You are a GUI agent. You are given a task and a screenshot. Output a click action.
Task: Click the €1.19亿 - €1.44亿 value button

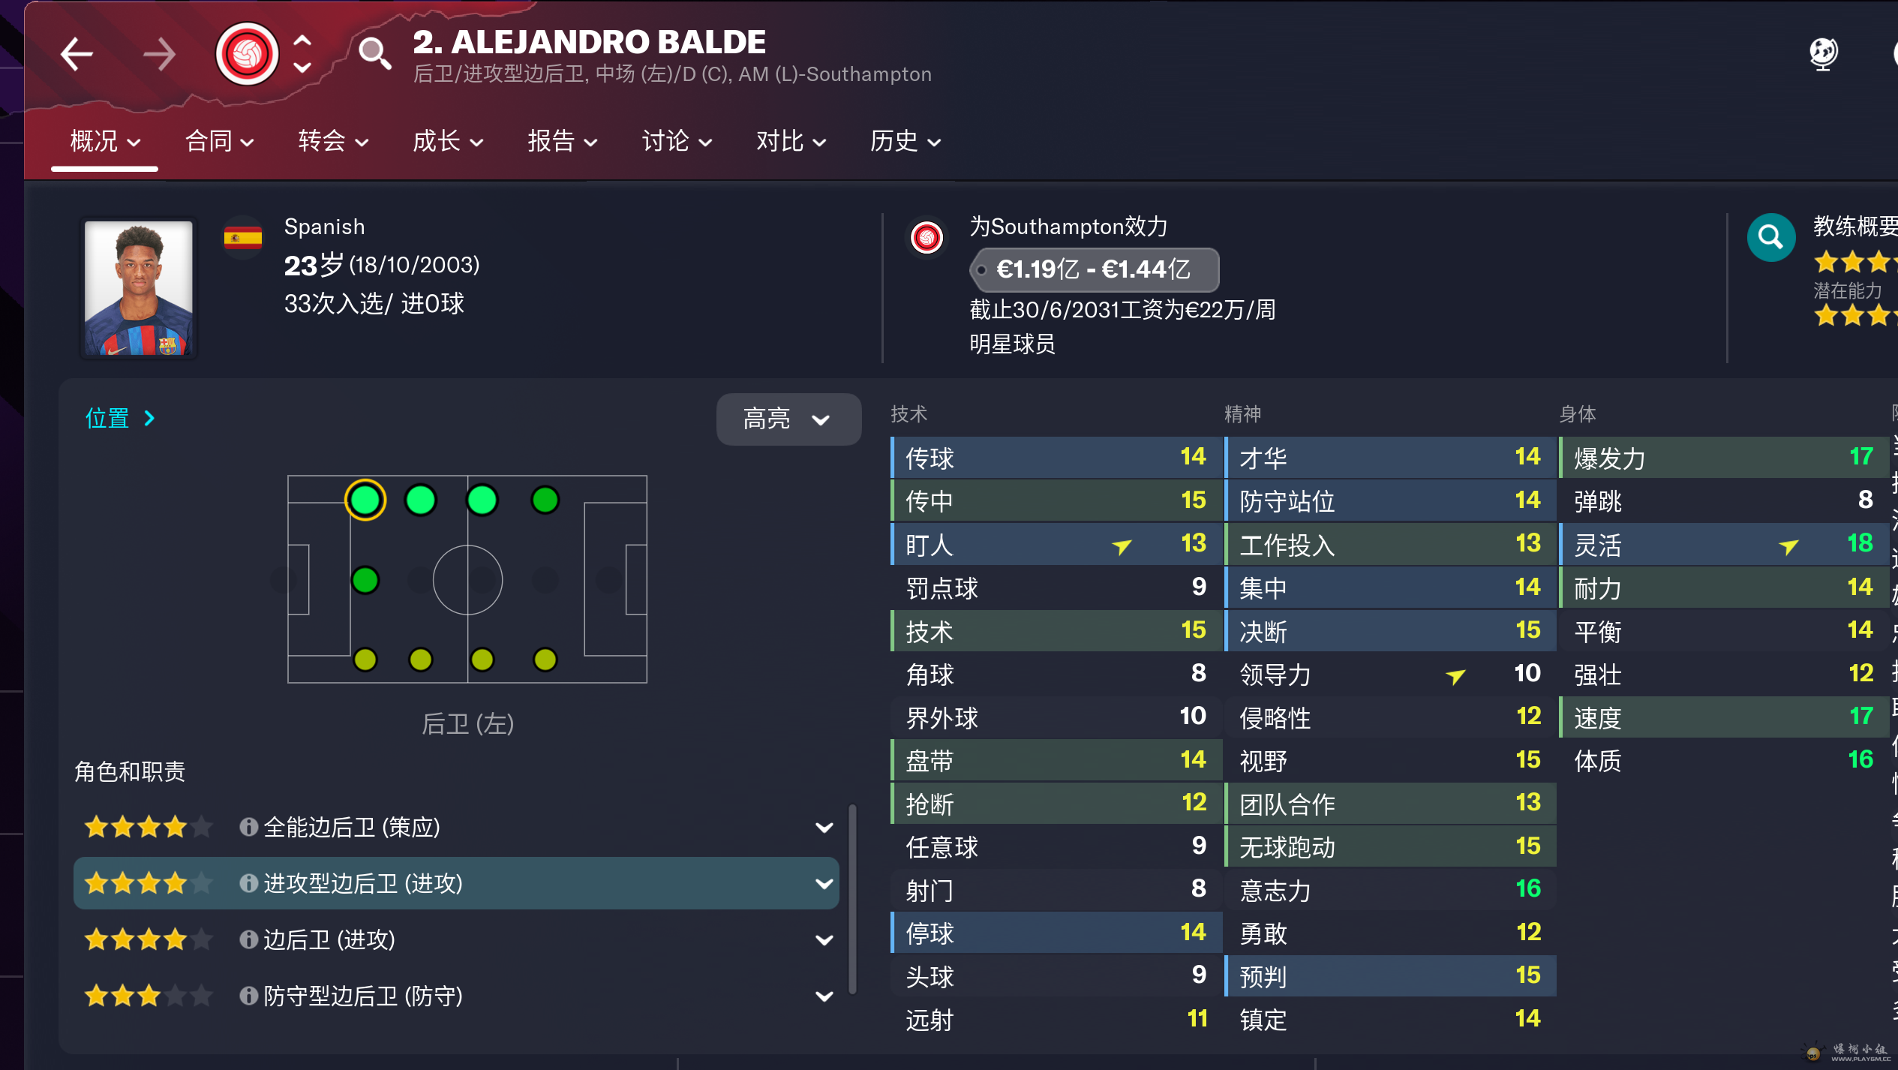point(1093,269)
